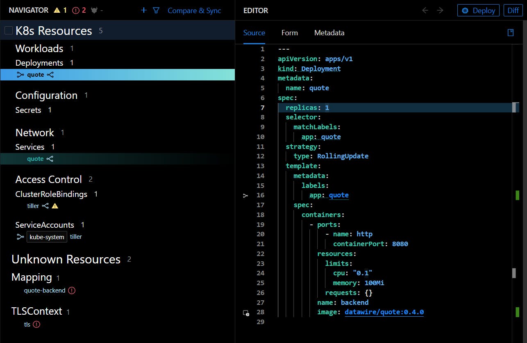Collapse the TLSContext group
Viewport: 527px width, 343px height.
(37, 311)
